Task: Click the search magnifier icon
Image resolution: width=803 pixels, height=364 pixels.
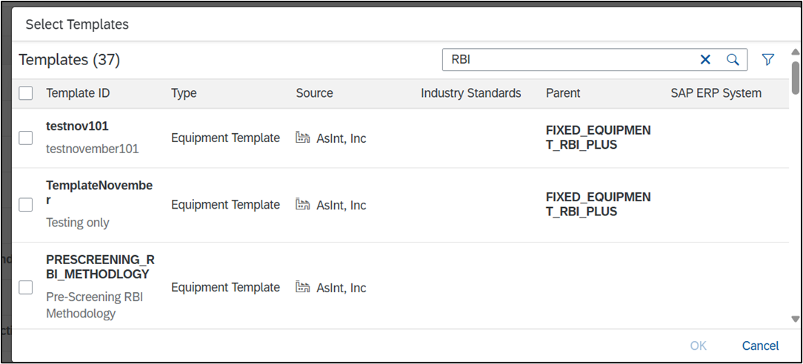Action: (x=733, y=60)
